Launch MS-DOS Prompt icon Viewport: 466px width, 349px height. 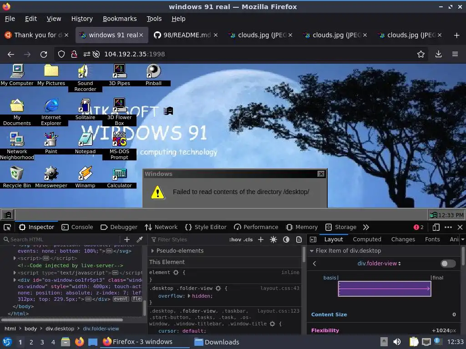coord(119,146)
